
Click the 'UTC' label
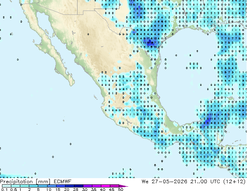pos(215,182)
